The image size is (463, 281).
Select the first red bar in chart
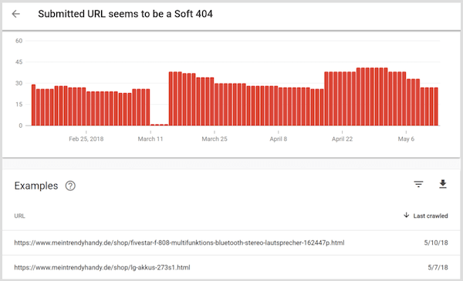pos(33,105)
